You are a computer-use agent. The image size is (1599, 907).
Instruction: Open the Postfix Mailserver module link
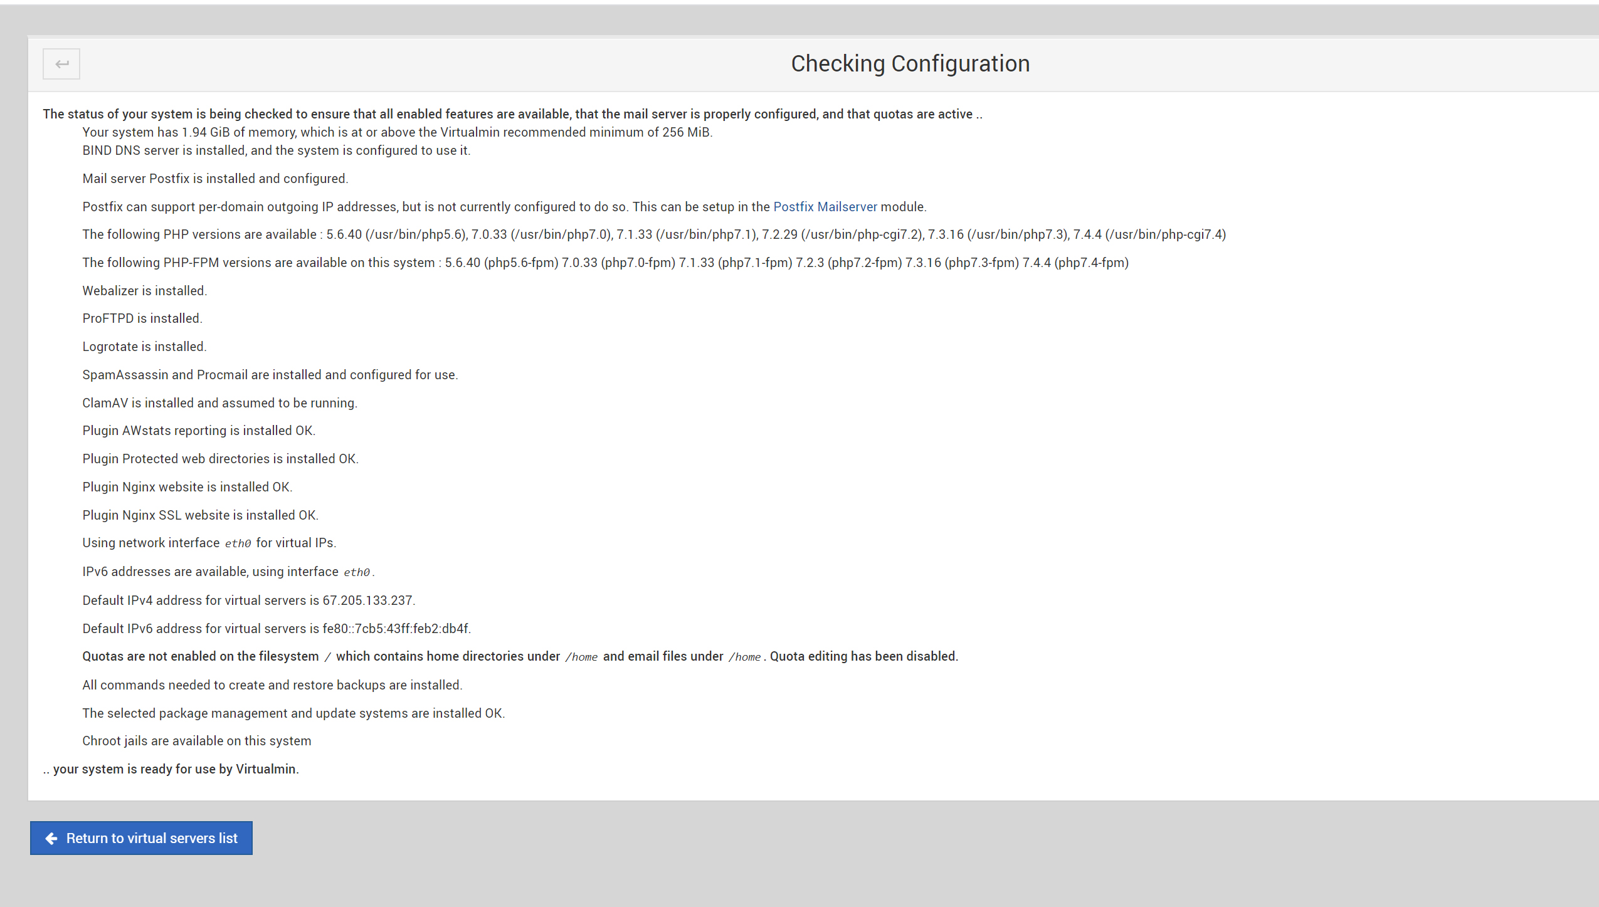coord(825,207)
